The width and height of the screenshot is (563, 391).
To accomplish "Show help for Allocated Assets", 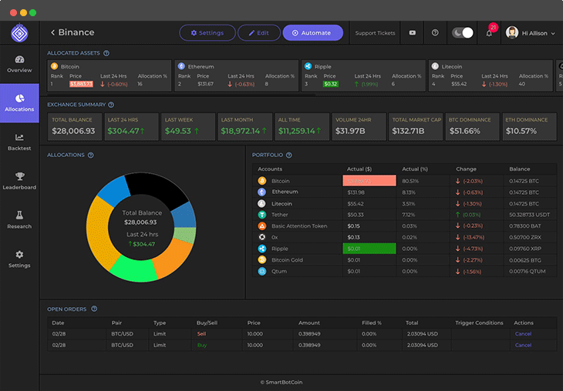I will click(x=106, y=53).
